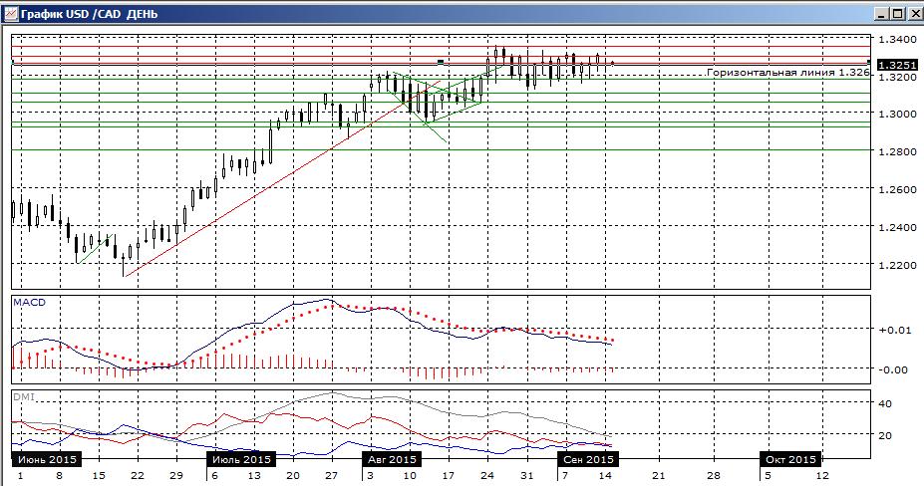
Task: Click date label 17 on the time axis
Action: (x=449, y=475)
